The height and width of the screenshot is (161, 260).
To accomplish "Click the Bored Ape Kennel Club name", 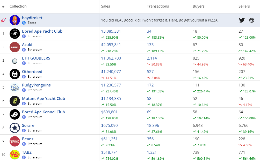I will tap(43, 112).
